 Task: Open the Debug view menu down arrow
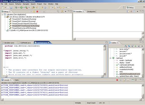click(65, 11)
